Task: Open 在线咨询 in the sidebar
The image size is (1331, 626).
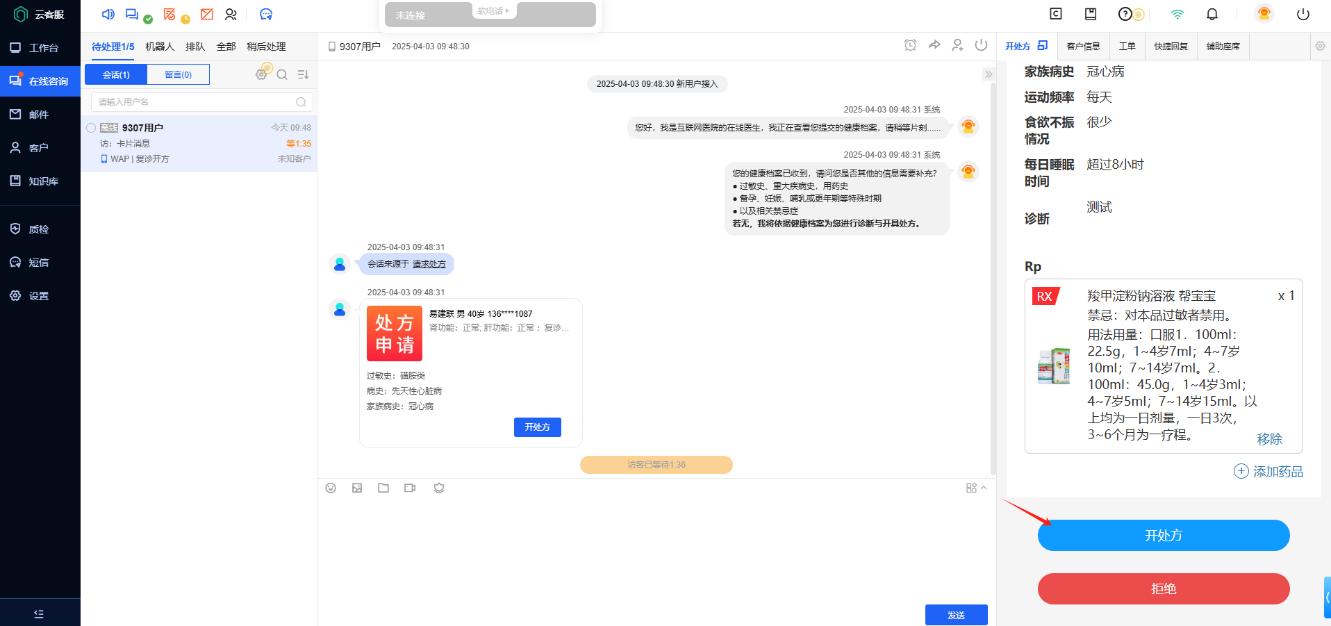Action: coord(40,81)
